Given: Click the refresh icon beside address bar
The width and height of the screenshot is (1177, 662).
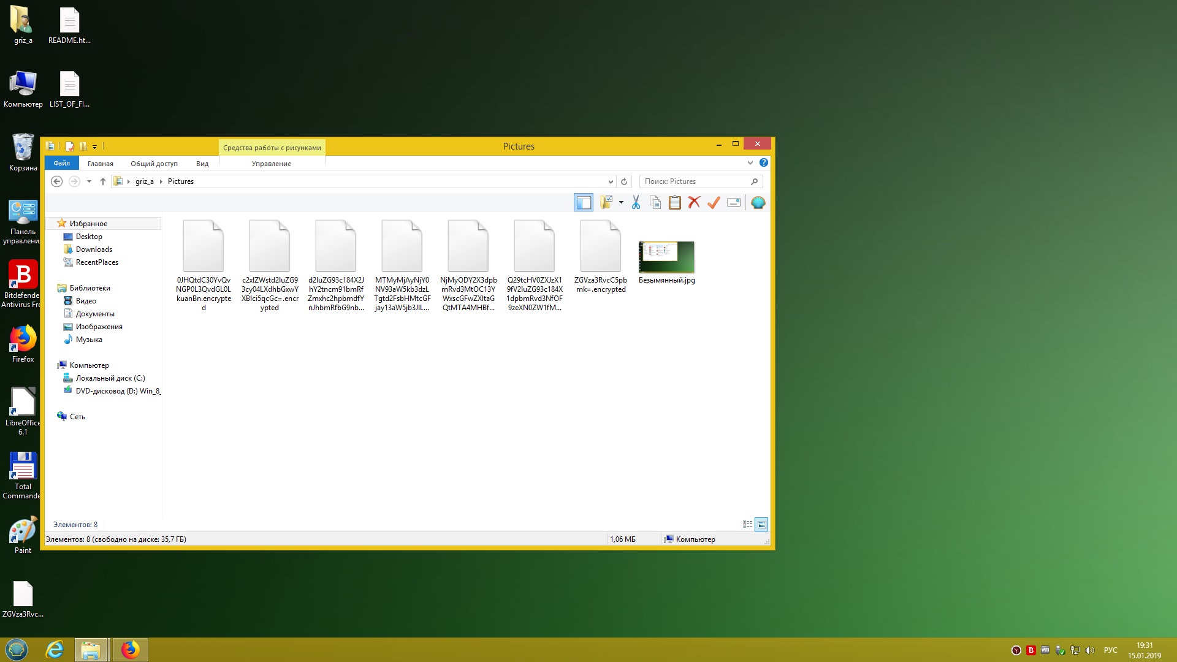Looking at the screenshot, I should click(624, 181).
